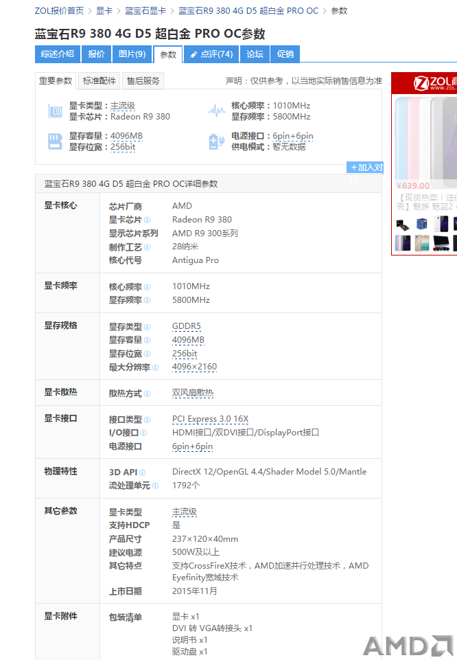Click the 4096×2160 resolution link
This screenshot has height=660, width=457.
click(x=195, y=367)
